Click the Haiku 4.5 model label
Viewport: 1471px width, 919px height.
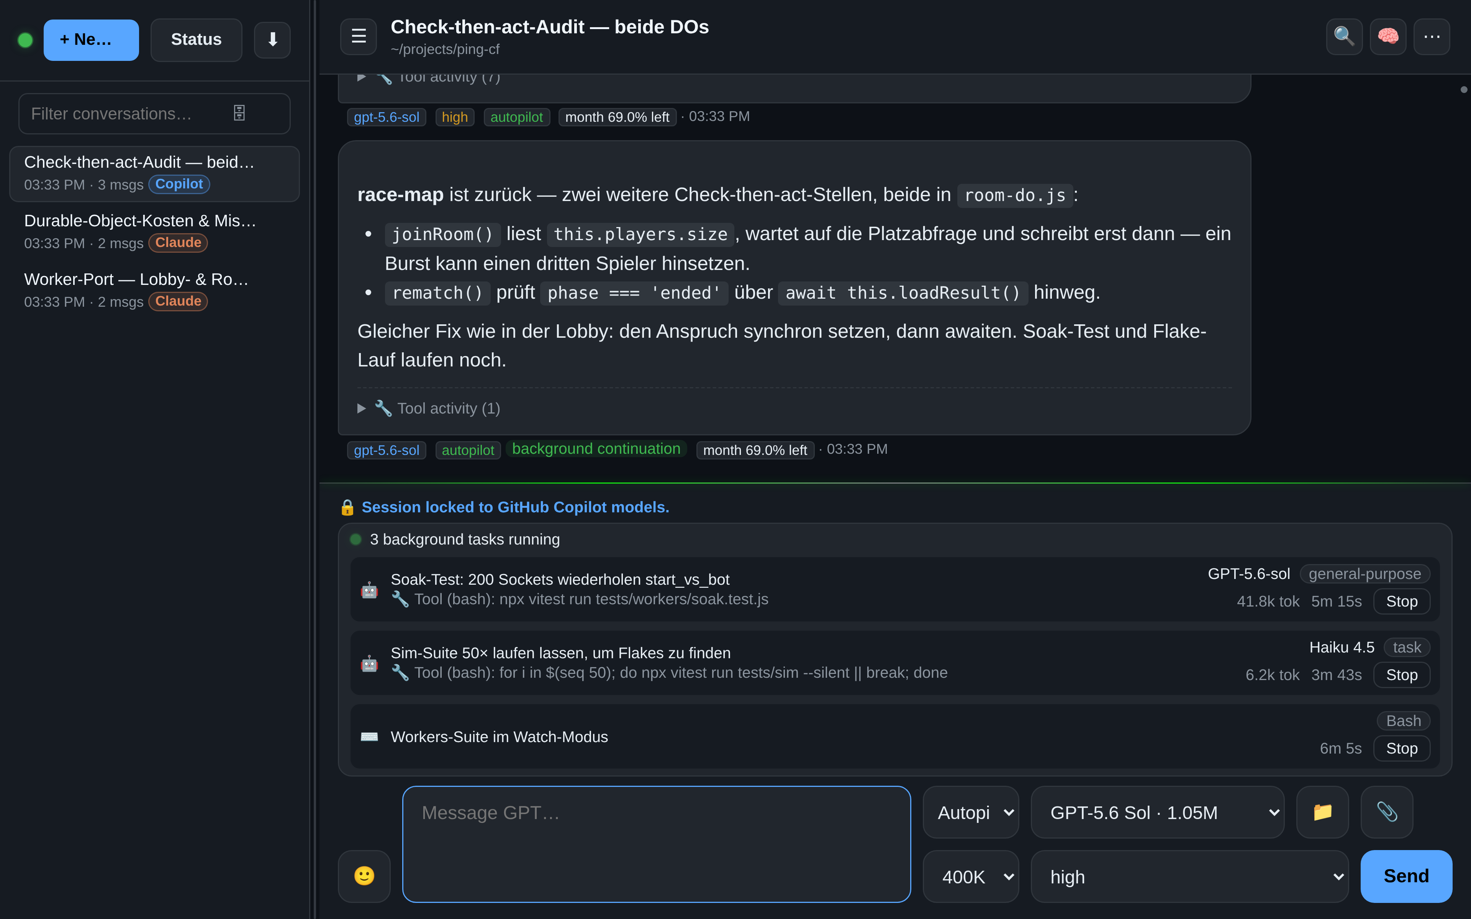[1342, 647]
